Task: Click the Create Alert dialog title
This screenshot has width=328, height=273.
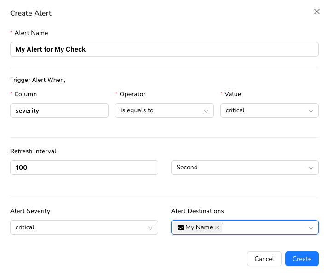Action: [31, 13]
